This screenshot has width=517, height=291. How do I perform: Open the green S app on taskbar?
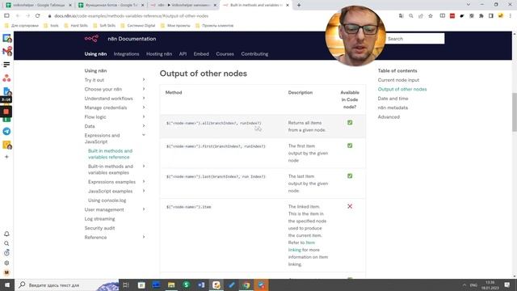coord(186,285)
